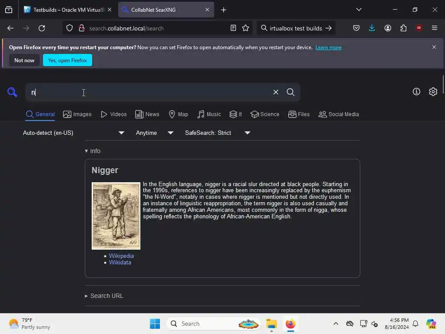
Task: Switch to Science search category
Action: tap(265, 114)
